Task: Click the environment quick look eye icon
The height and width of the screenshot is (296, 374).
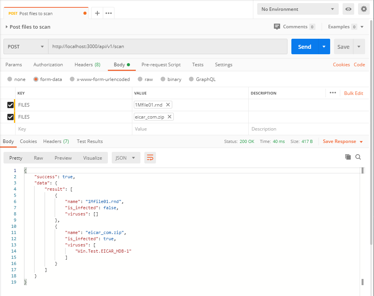Action: [348, 9]
